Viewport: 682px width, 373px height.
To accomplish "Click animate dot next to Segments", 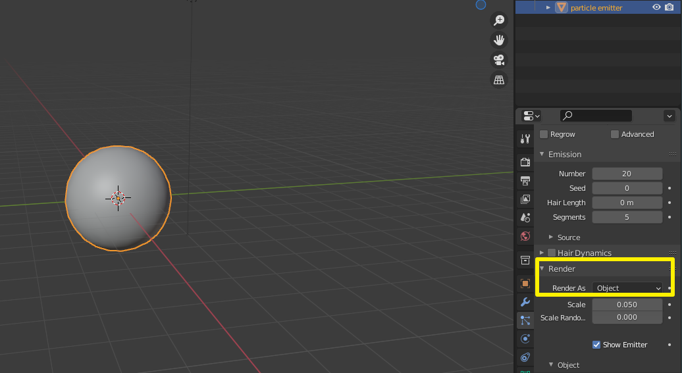I will tap(669, 217).
